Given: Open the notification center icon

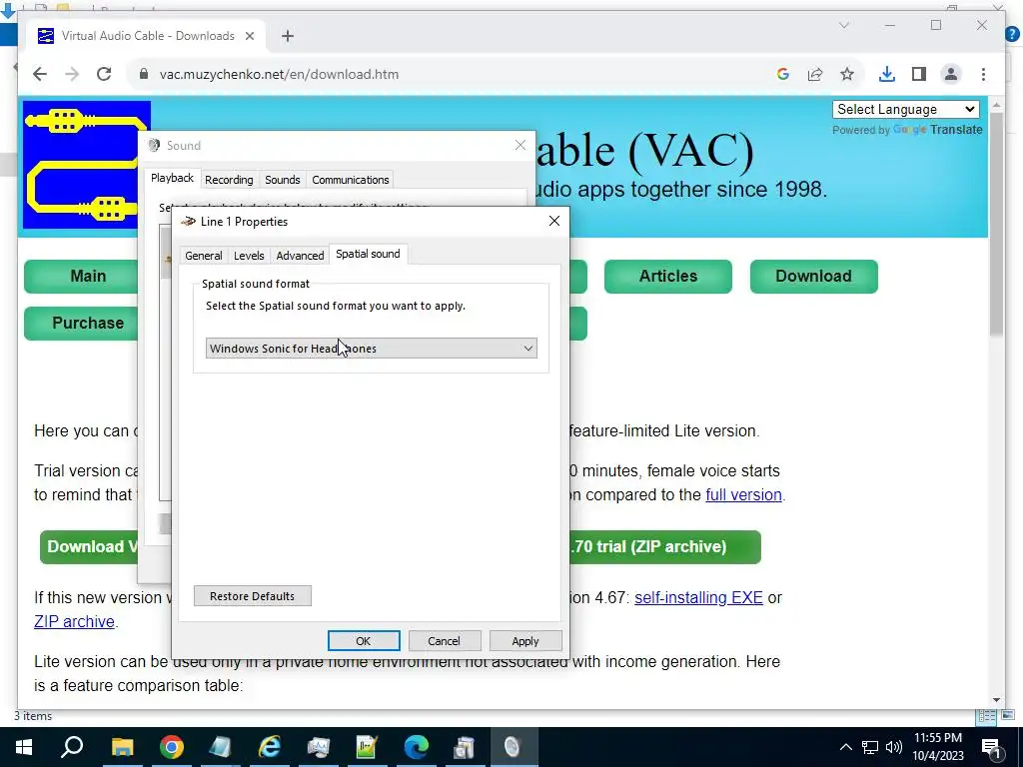Looking at the screenshot, I should tap(991, 747).
